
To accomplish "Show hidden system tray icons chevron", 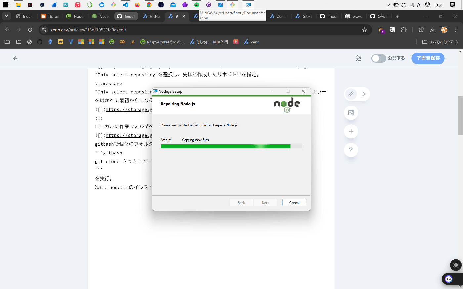I will coord(388,5).
